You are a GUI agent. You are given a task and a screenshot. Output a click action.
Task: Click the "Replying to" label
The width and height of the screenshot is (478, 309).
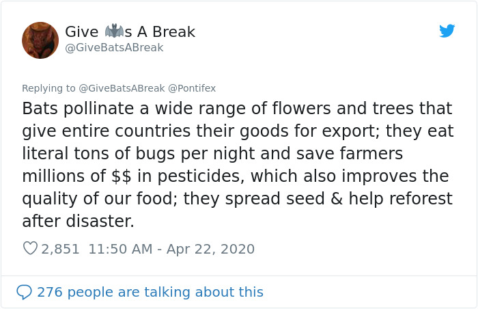(x=48, y=88)
